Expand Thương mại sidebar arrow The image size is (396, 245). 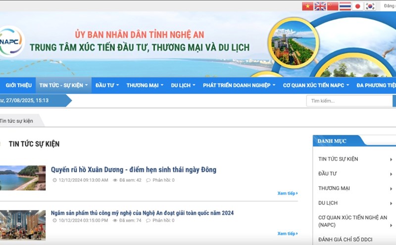tap(391, 189)
